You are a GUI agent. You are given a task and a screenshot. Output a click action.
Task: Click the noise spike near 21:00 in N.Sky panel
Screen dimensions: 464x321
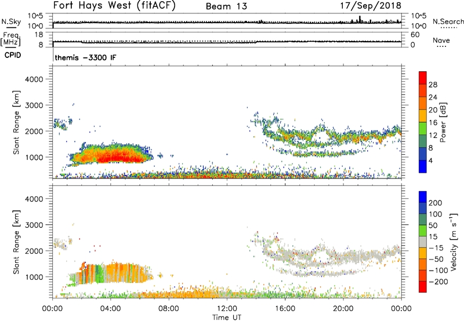pos(360,19)
